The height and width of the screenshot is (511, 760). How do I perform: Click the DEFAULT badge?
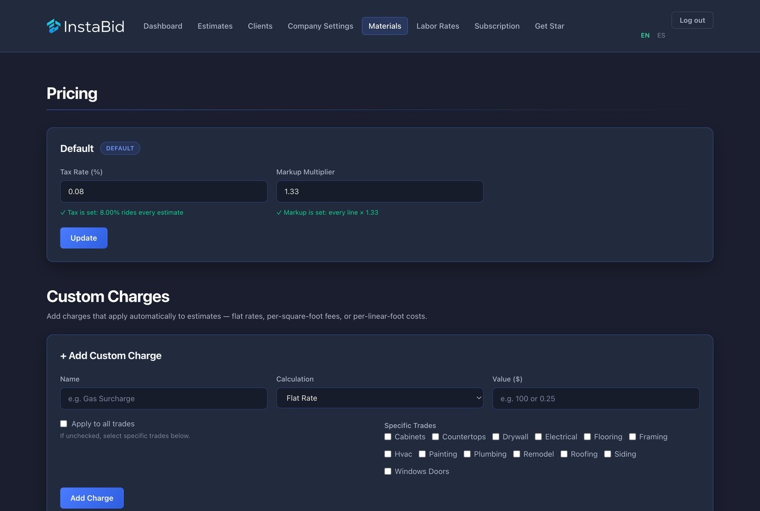[x=120, y=148]
